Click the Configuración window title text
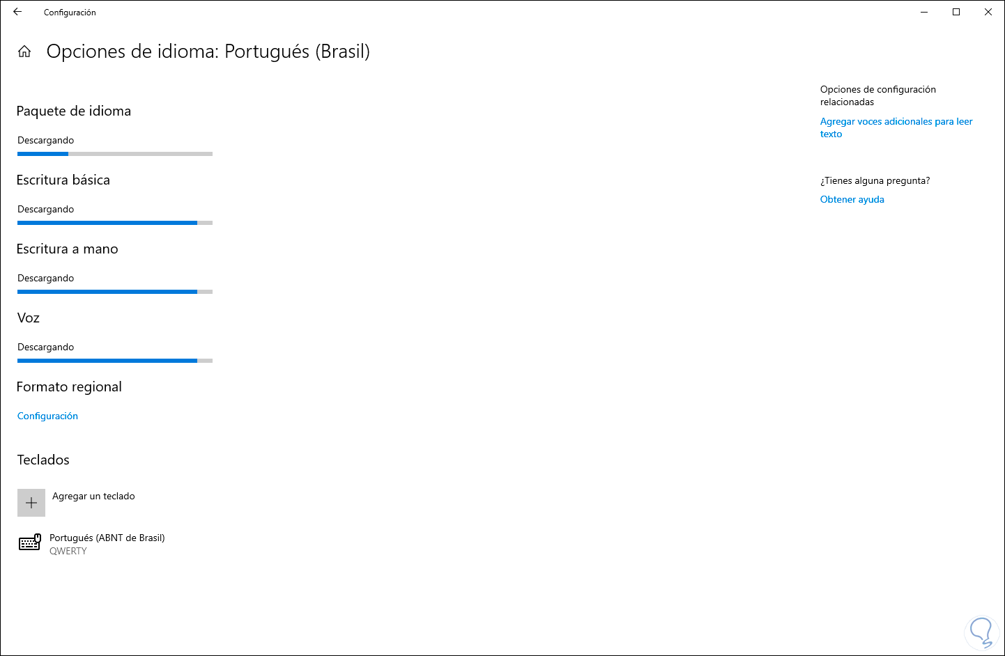 pos(70,13)
